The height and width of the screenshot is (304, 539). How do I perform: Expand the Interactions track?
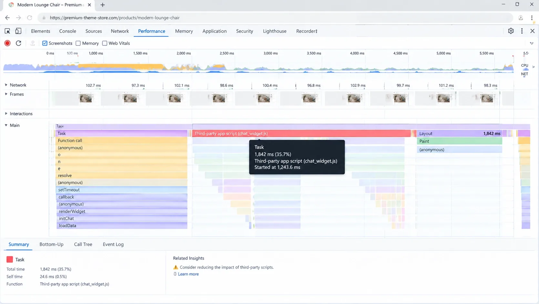6,114
